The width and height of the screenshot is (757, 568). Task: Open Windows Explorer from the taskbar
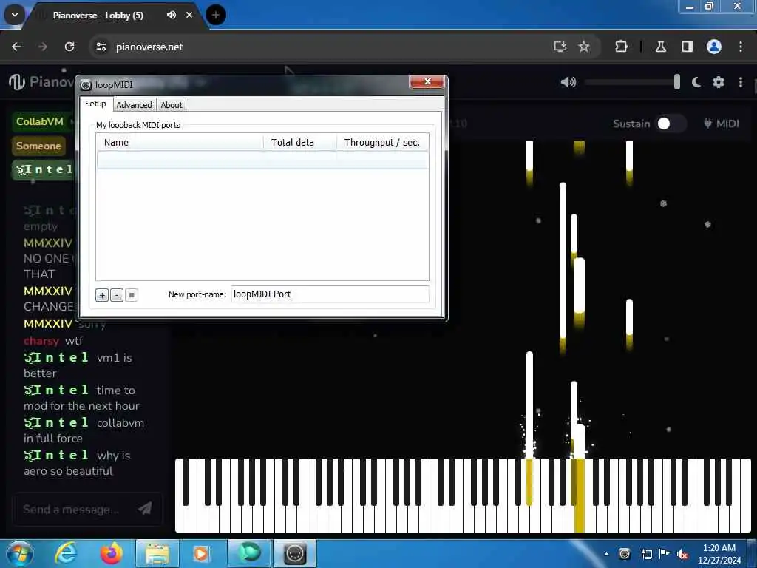(157, 553)
